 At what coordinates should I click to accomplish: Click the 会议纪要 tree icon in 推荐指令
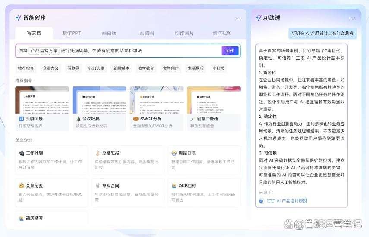[79, 119]
